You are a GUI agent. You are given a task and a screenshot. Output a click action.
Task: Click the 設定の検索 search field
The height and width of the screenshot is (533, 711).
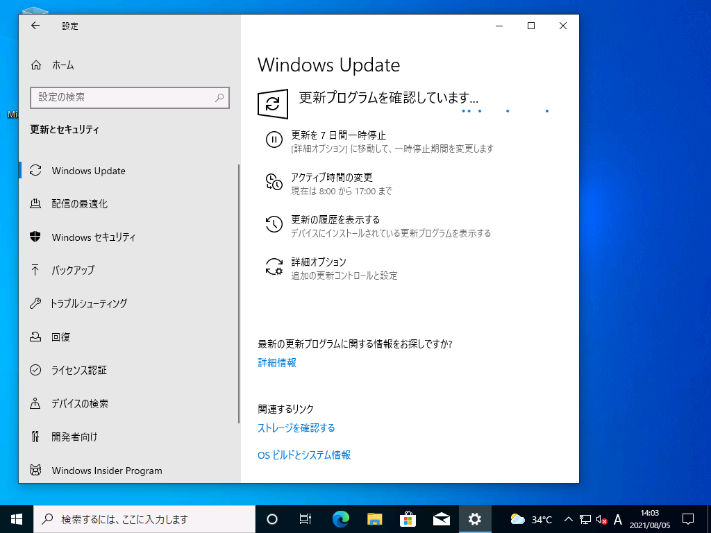pos(130,97)
